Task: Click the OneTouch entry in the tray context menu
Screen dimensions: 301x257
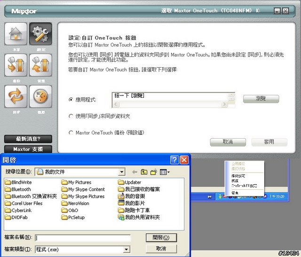Action: (244, 186)
